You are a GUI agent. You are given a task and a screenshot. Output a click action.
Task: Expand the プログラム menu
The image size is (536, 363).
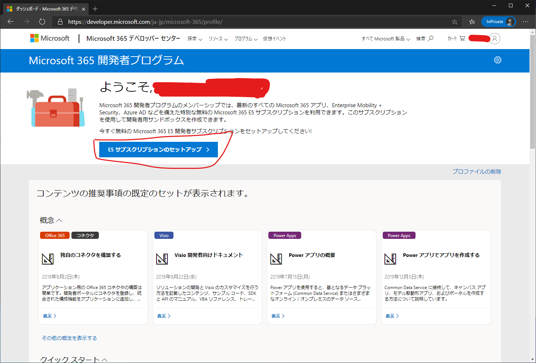point(246,39)
